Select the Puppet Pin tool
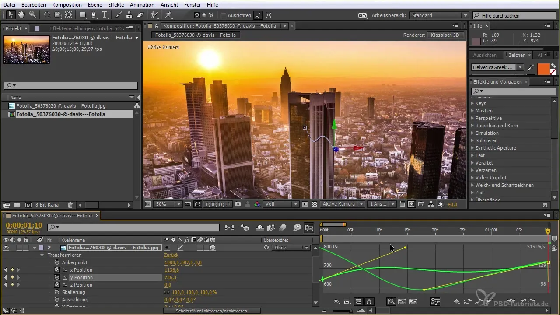This screenshot has height=315, width=560. coord(168,15)
